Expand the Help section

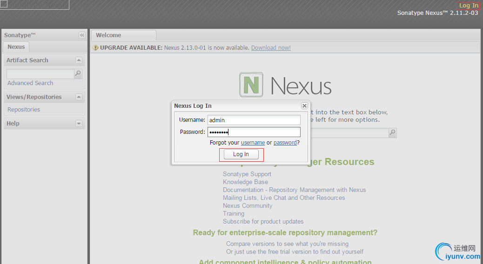click(x=79, y=123)
